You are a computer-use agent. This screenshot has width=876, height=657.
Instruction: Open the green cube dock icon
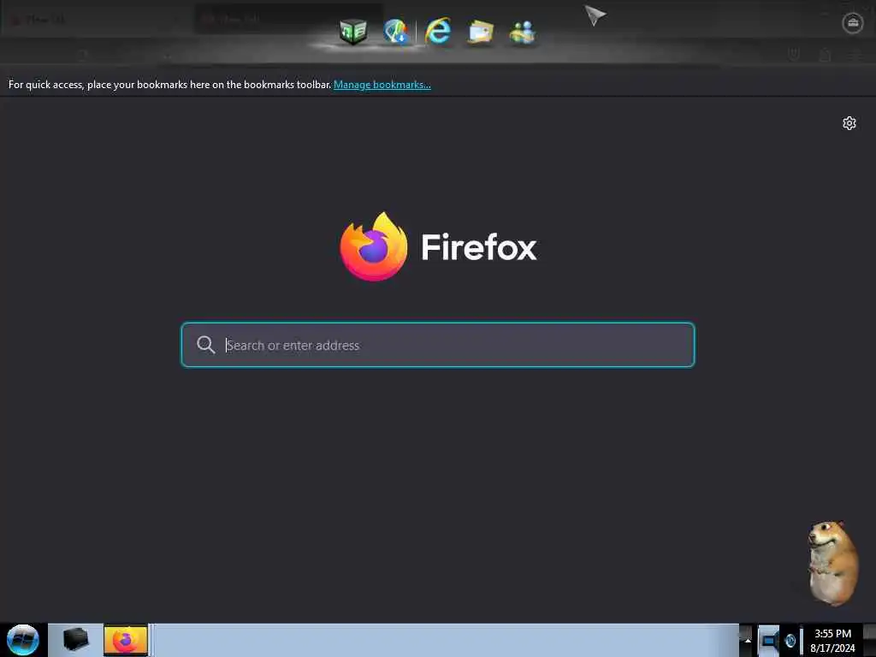pos(353,32)
